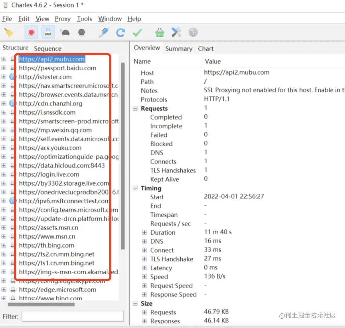This screenshot has height=328, width=345.
Task: Click the broom Clear Session icon
Action: pyautogui.click(x=9, y=33)
